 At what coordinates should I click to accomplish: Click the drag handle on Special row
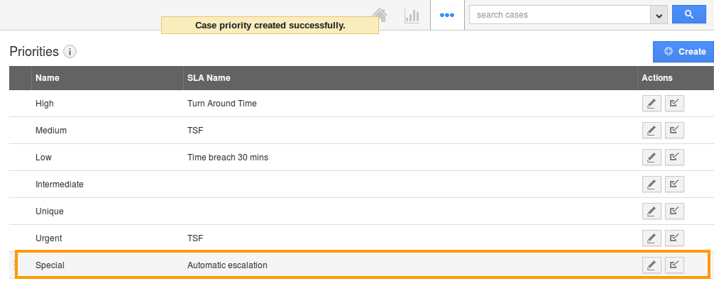pos(15,265)
